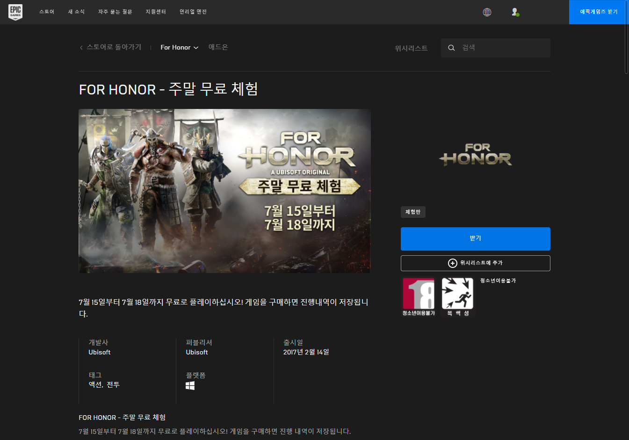Click the developer name Ubisoft
Image resolution: width=629 pixels, height=440 pixels.
(x=100, y=353)
